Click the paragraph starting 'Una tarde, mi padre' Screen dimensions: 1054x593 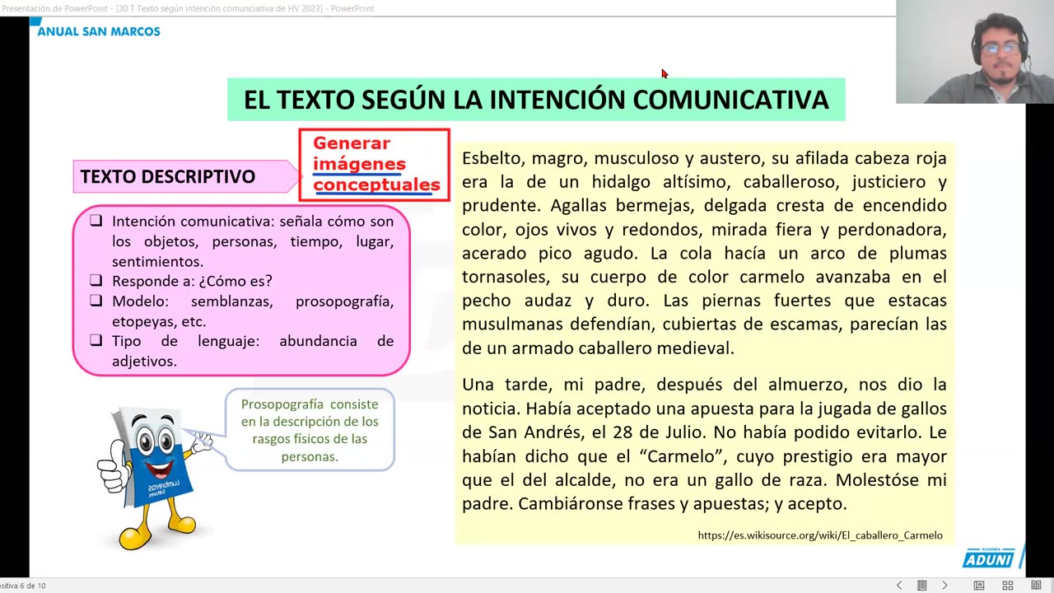tap(704, 444)
